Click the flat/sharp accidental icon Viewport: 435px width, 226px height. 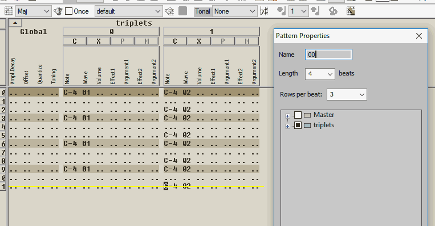pos(264,11)
